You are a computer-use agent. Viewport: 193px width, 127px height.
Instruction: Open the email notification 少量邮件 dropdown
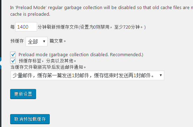87,75
